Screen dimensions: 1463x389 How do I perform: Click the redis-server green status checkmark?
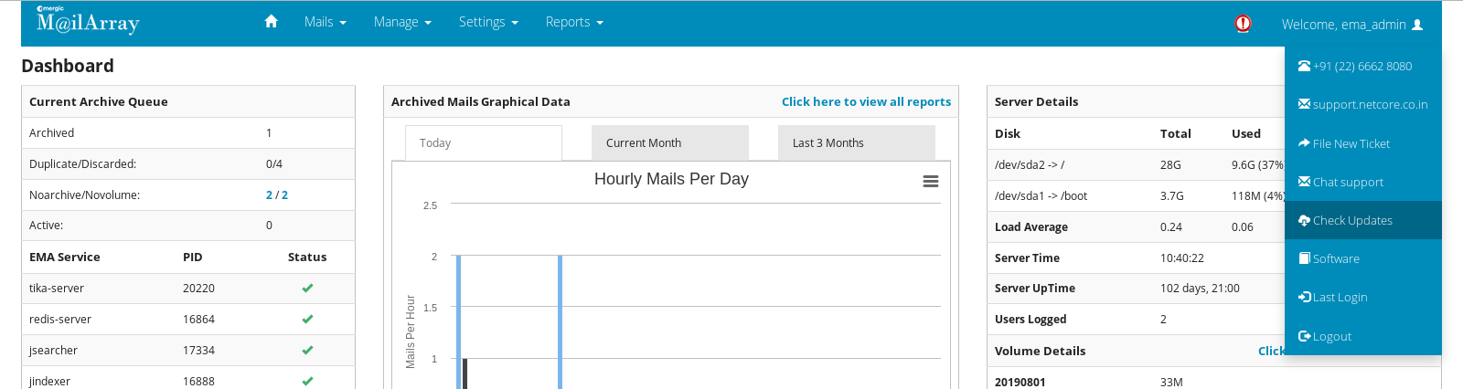pyautogui.click(x=307, y=319)
